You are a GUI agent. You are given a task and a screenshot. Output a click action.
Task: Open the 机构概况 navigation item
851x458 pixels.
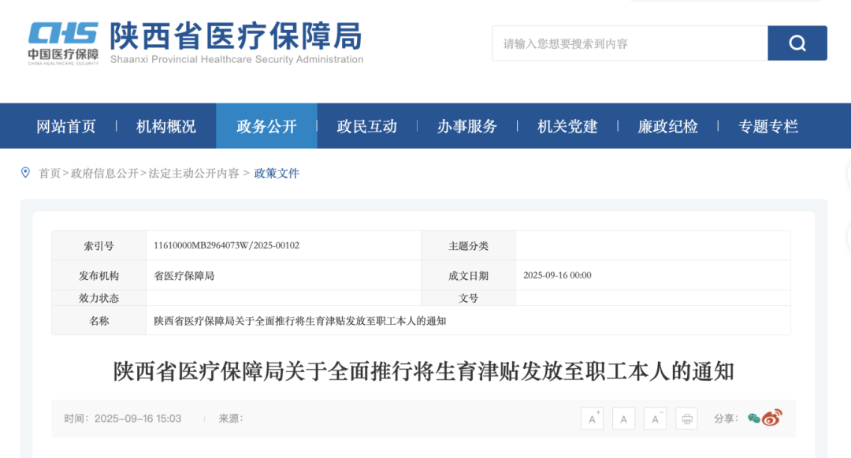click(x=166, y=126)
